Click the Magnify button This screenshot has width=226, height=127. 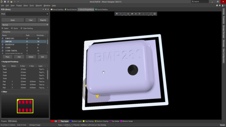(x=43, y=20)
